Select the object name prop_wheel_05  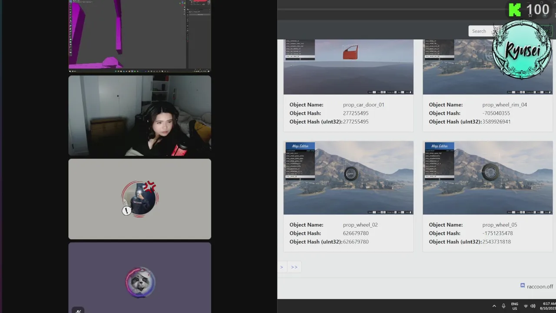click(500, 225)
